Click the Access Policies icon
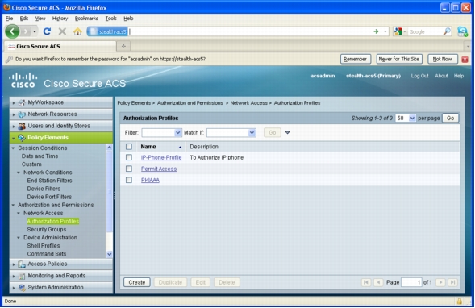The width and height of the screenshot is (475, 308). [22, 264]
